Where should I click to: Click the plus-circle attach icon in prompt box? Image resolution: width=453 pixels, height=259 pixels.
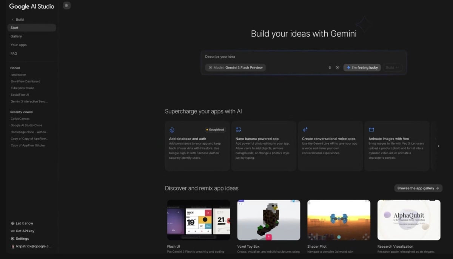point(337,67)
